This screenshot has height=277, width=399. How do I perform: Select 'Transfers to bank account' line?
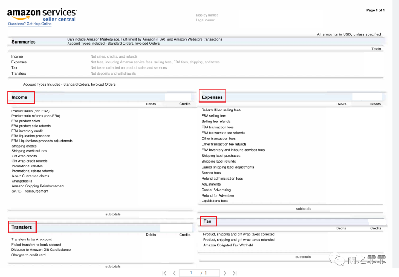[31, 239]
